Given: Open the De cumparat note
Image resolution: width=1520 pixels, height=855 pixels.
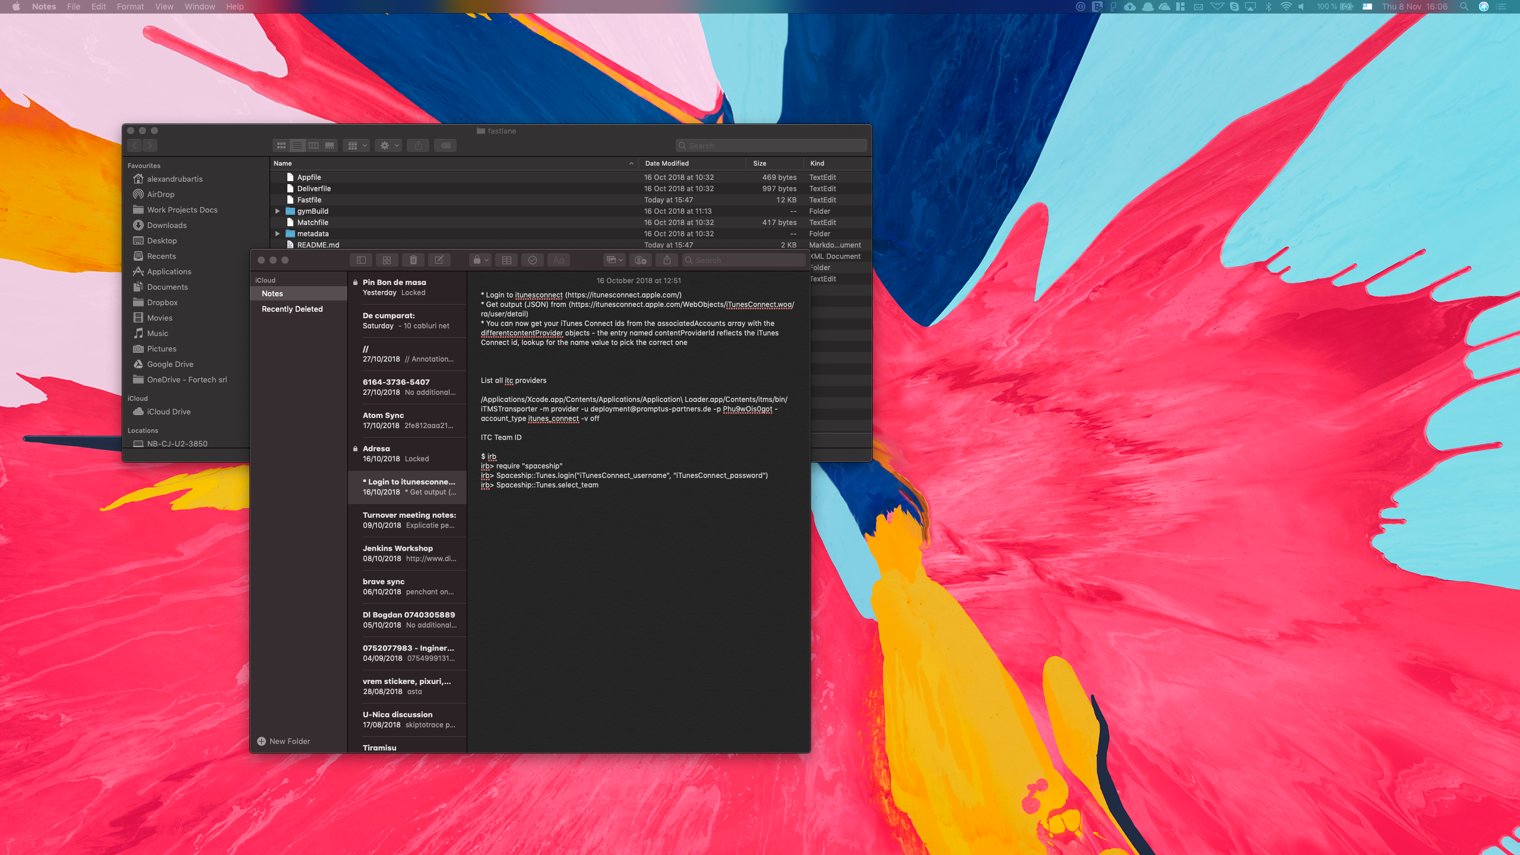Looking at the screenshot, I should [x=407, y=321].
